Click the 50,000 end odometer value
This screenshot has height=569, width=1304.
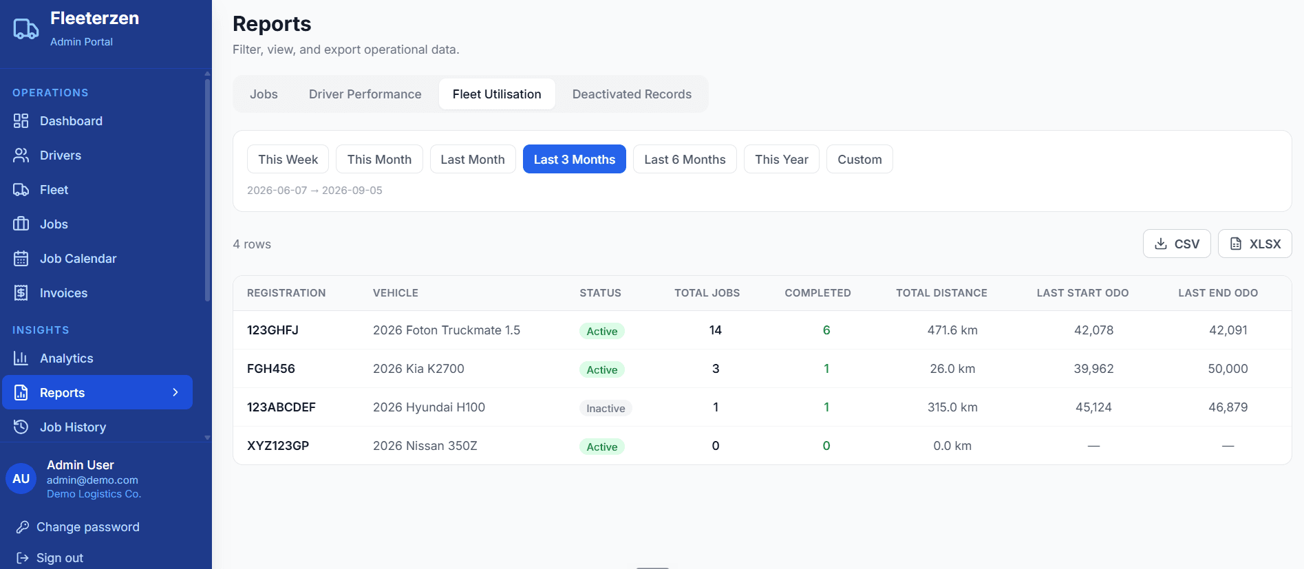[x=1228, y=369]
